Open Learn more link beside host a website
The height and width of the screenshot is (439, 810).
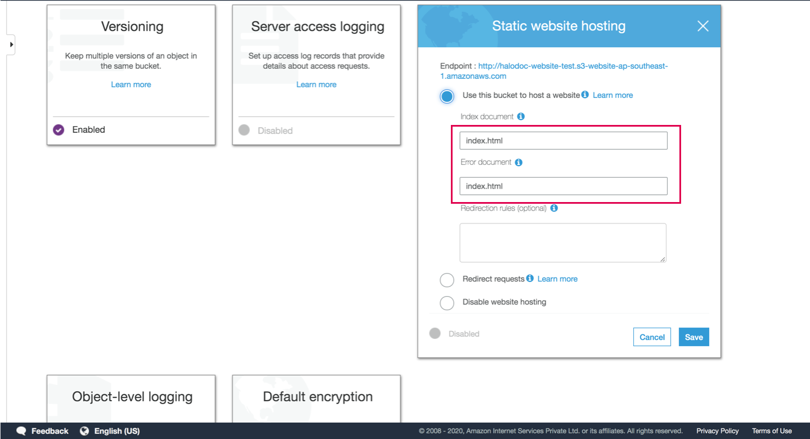(x=612, y=95)
